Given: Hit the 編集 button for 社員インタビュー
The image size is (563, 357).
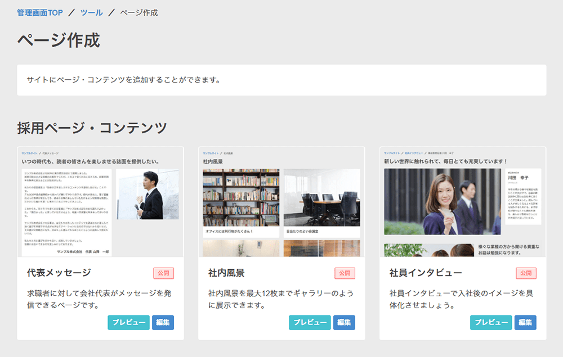Looking at the screenshot, I should tap(525, 323).
